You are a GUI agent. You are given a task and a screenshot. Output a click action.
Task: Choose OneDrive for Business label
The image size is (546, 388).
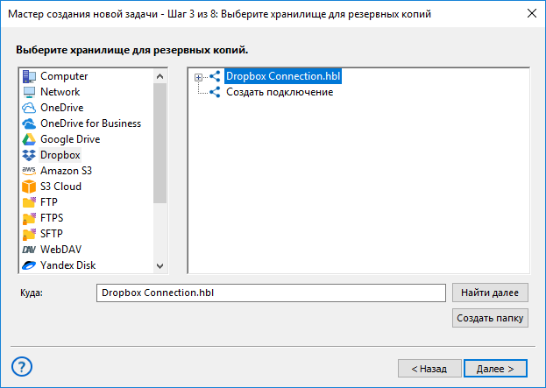pos(90,123)
